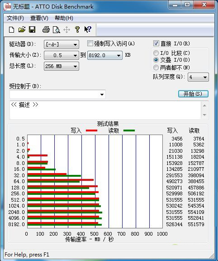The height and width of the screenshot is (261, 218).
Task: Print results using the printer icon
Action: (46, 29)
